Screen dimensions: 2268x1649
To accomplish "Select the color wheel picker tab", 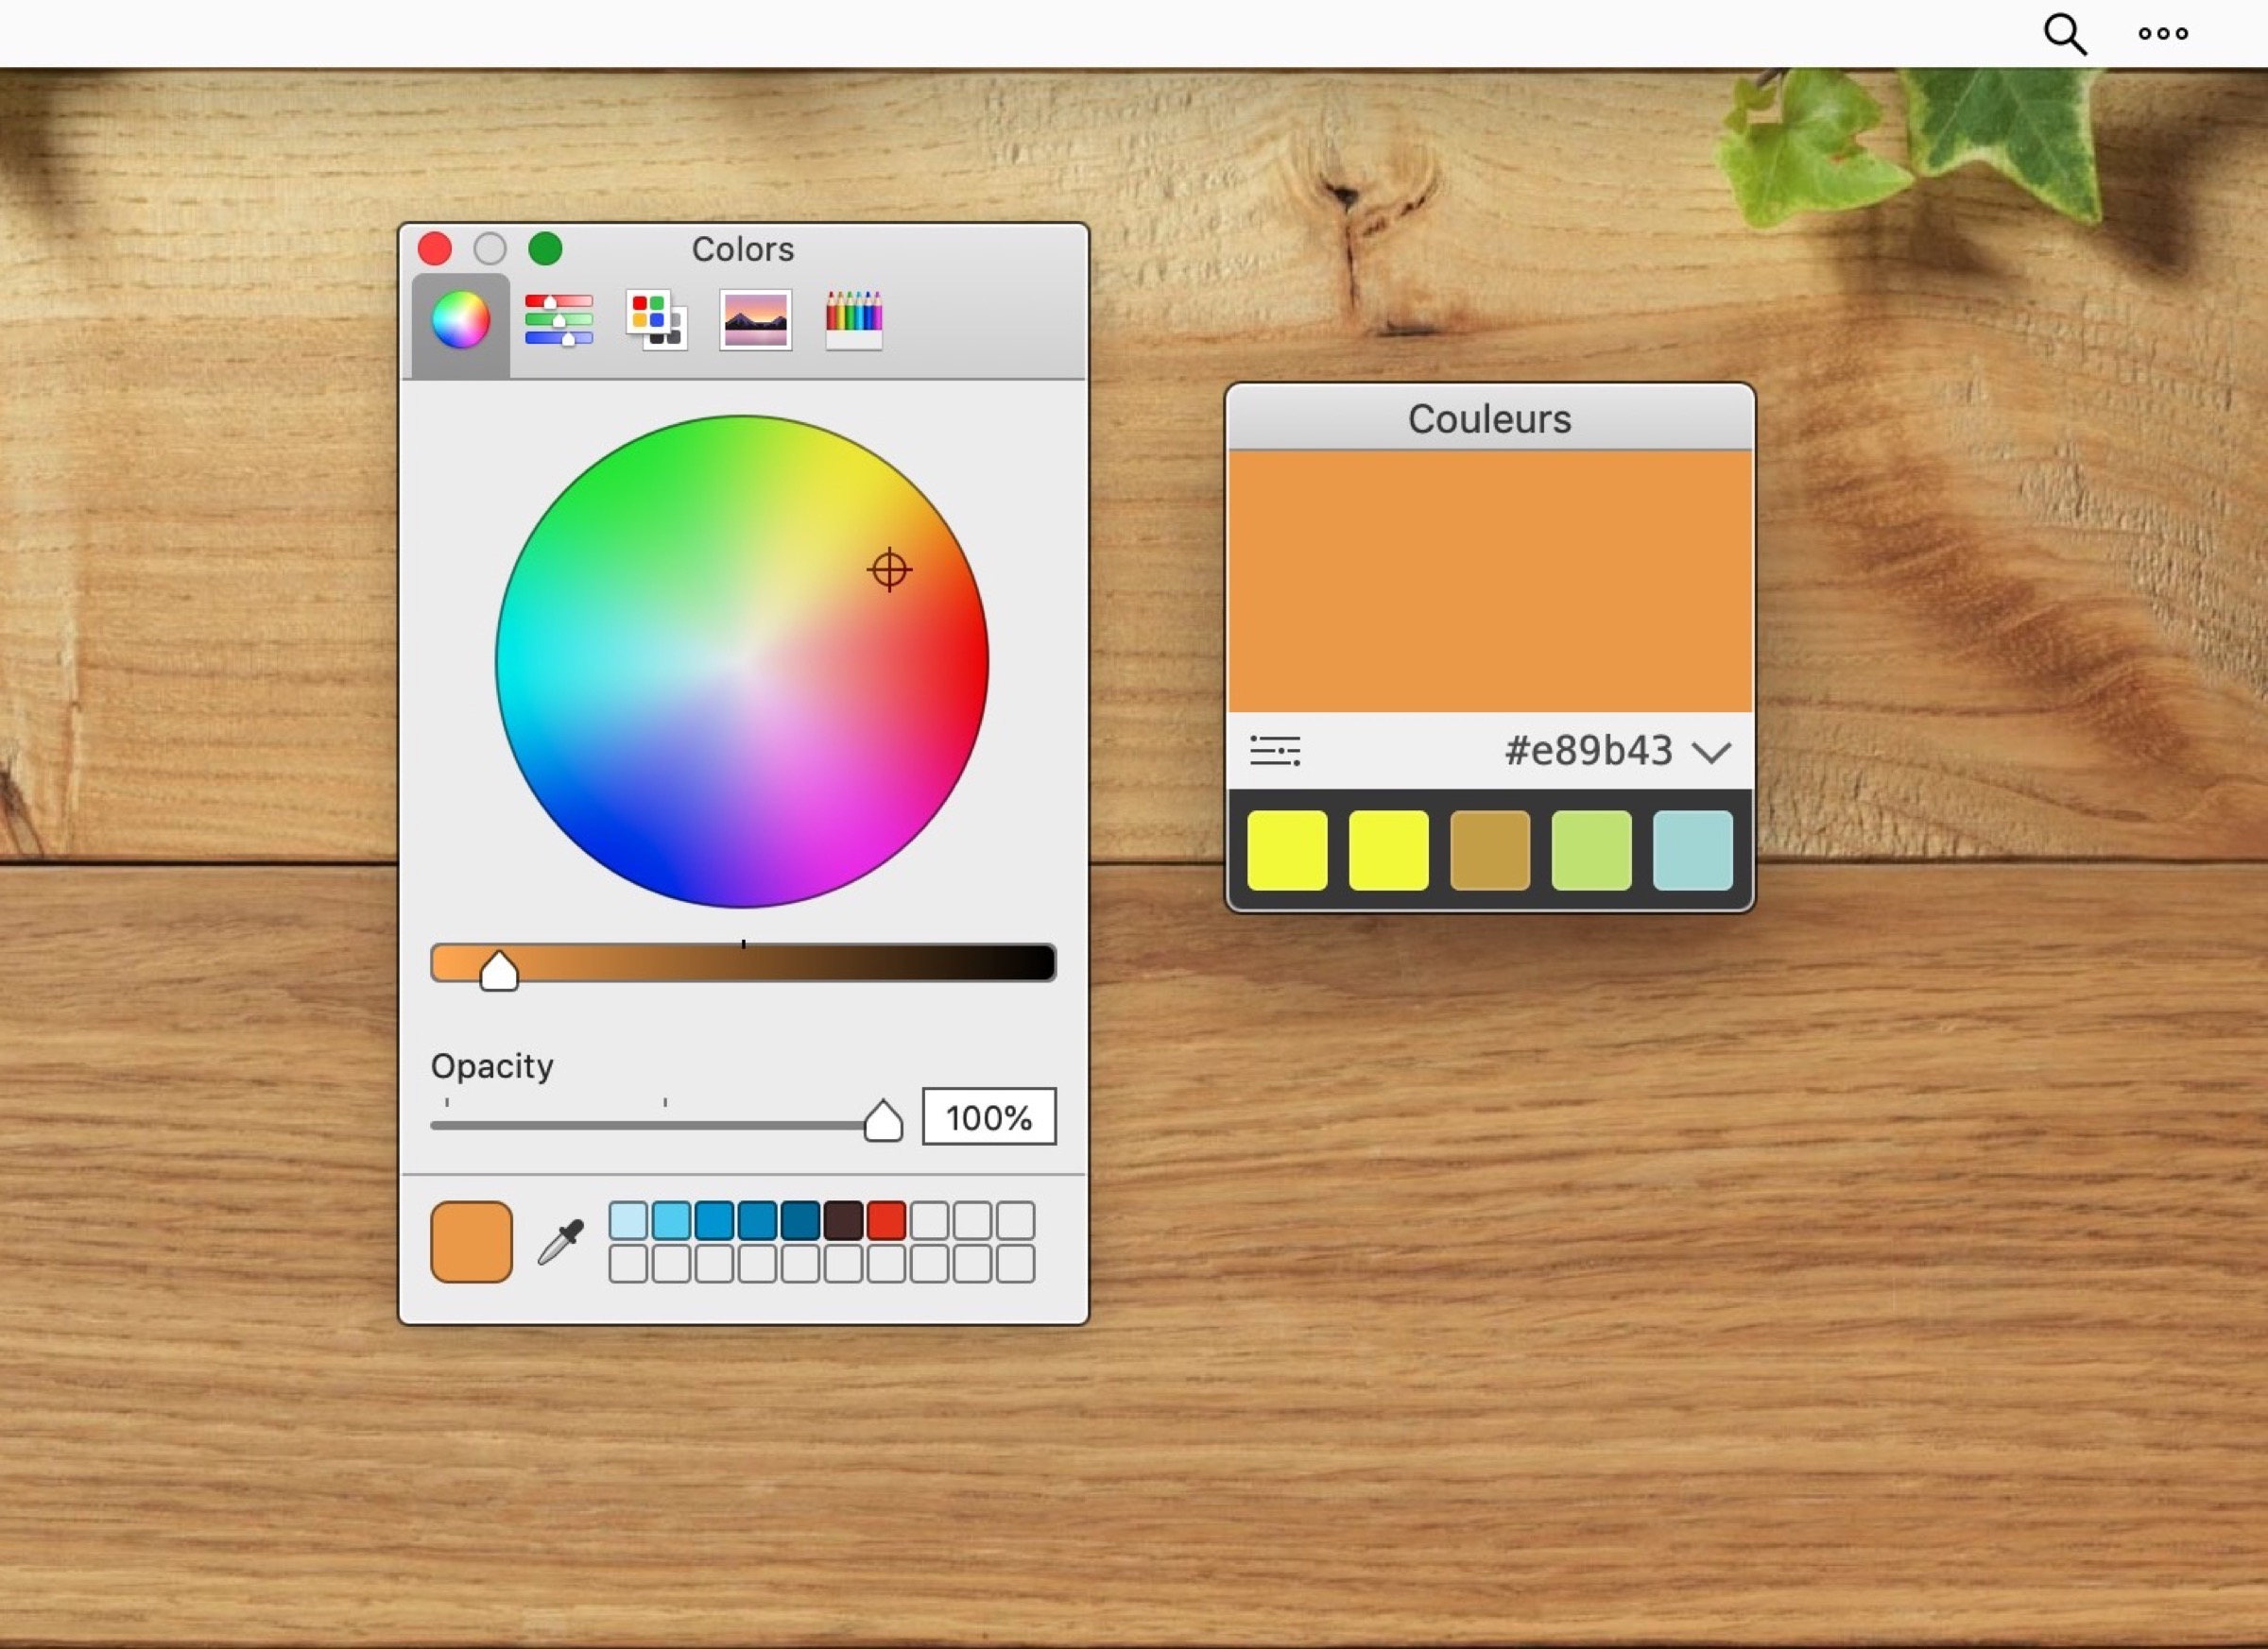I will click(x=460, y=321).
